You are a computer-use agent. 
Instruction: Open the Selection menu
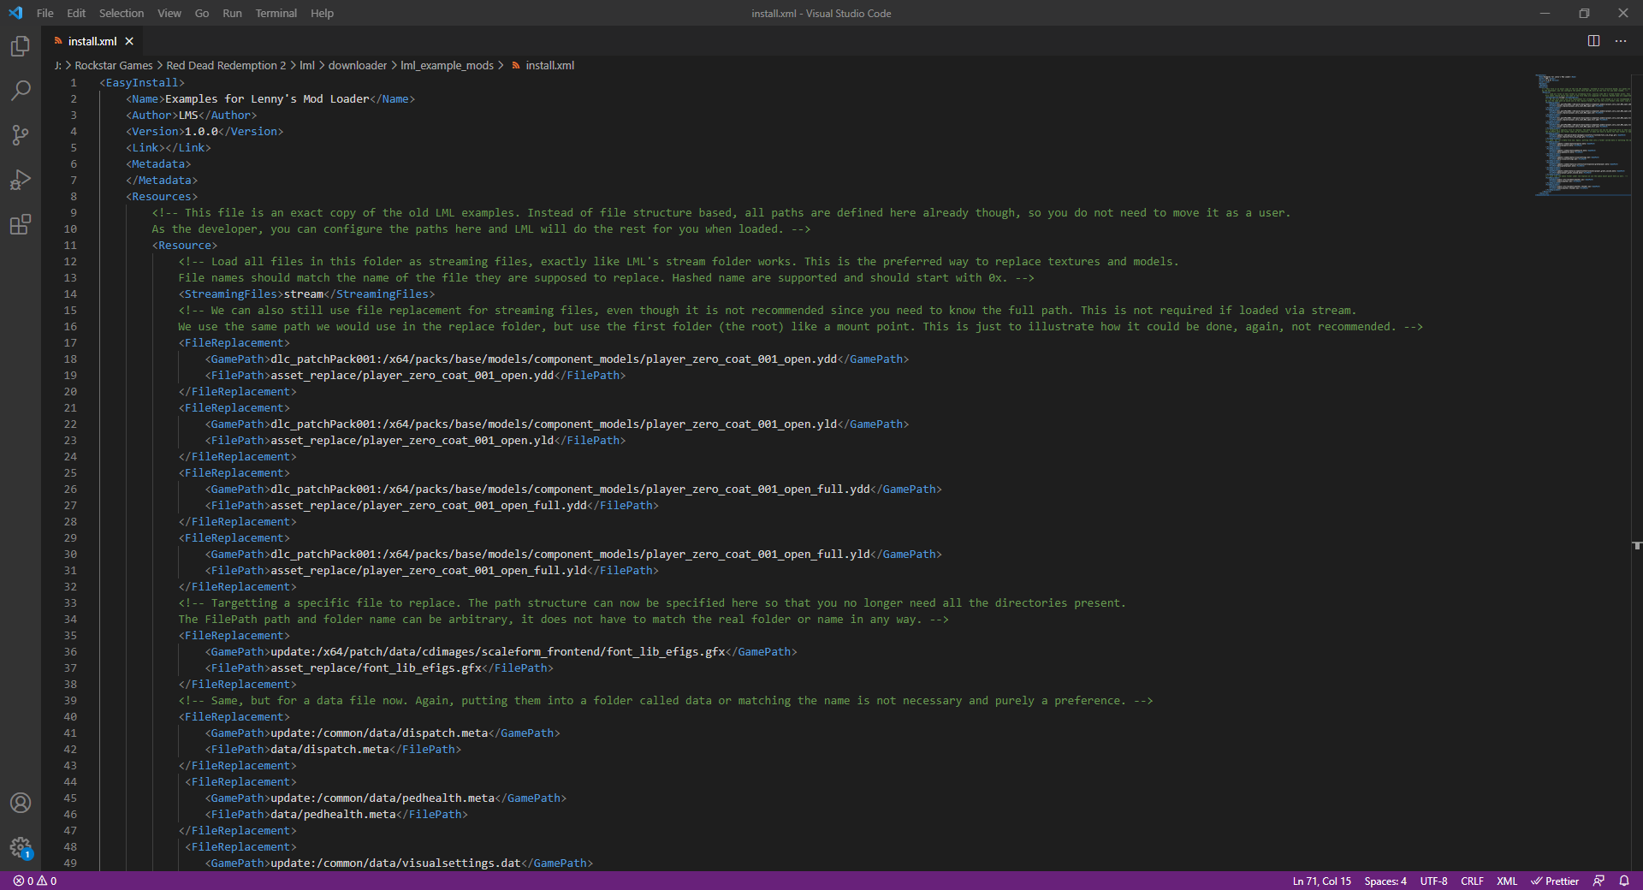(121, 13)
